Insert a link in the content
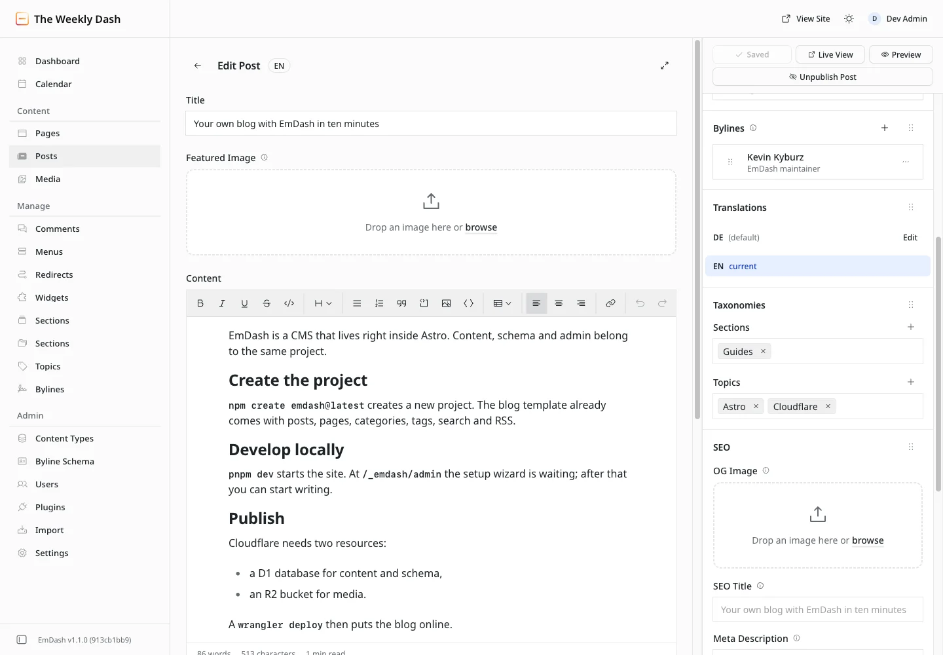The height and width of the screenshot is (655, 943). tap(610, 303)
